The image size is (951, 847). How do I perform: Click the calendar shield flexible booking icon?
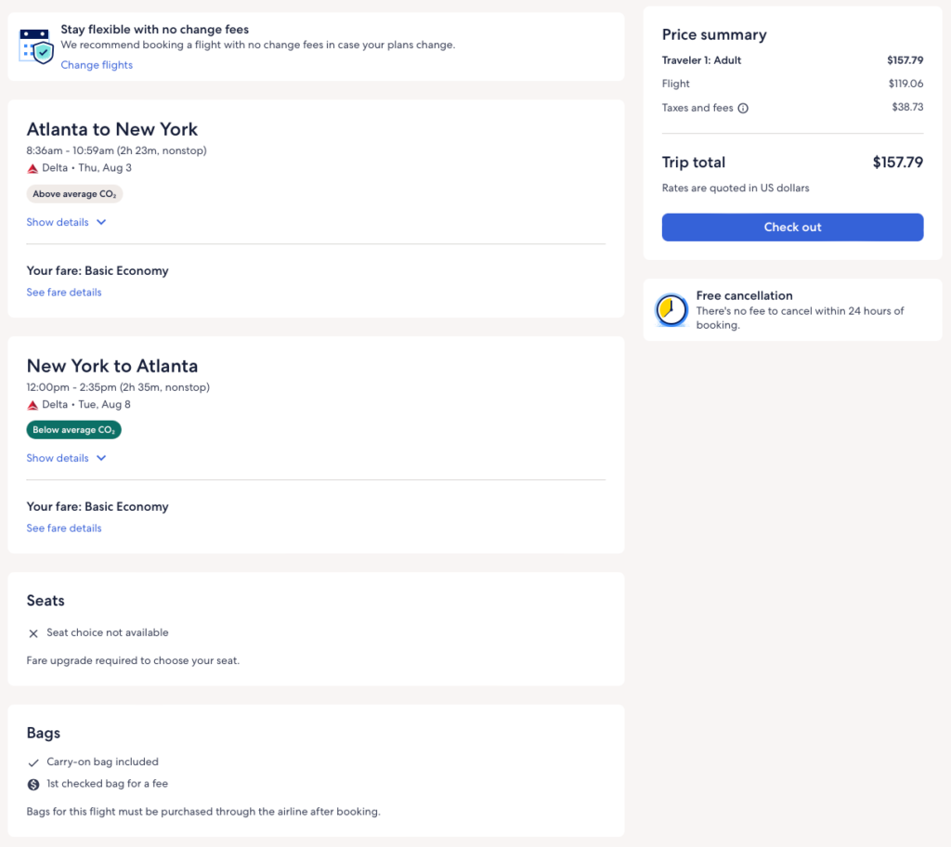click(37, 46)
